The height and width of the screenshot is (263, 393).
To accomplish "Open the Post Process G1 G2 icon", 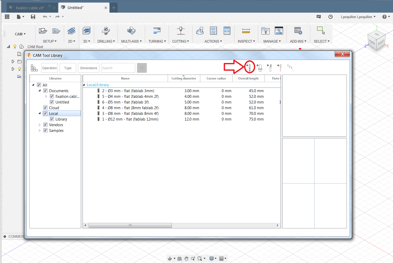I will [x=213, y=31].
